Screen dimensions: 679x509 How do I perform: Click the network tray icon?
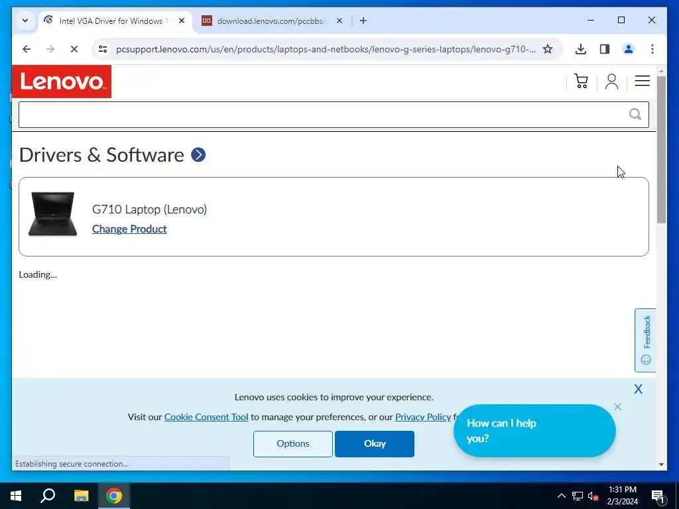tap(578, 496)
